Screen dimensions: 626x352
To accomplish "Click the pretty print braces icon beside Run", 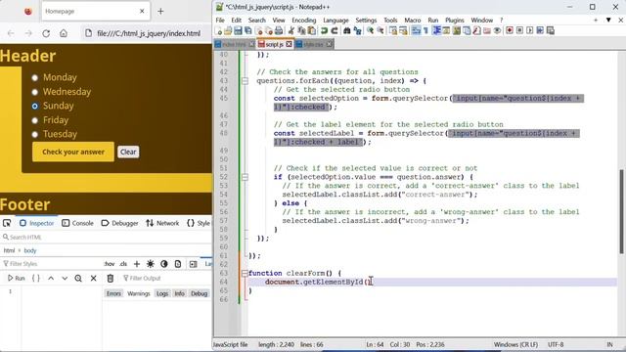I will click(x=35, y=278).
